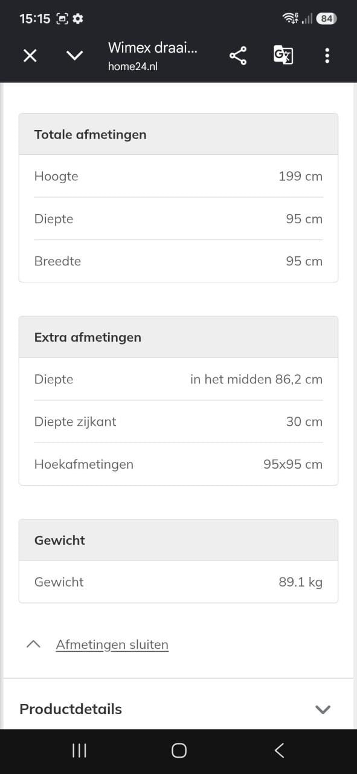Tap the Android back arrow
The width and height of the screenshot is (357, 774).
(279, 750)
